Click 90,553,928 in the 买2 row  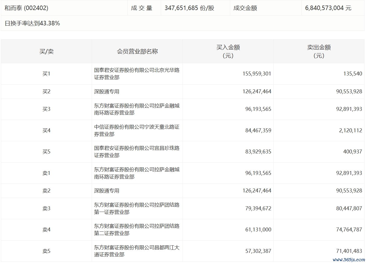[x=349, y=92]
